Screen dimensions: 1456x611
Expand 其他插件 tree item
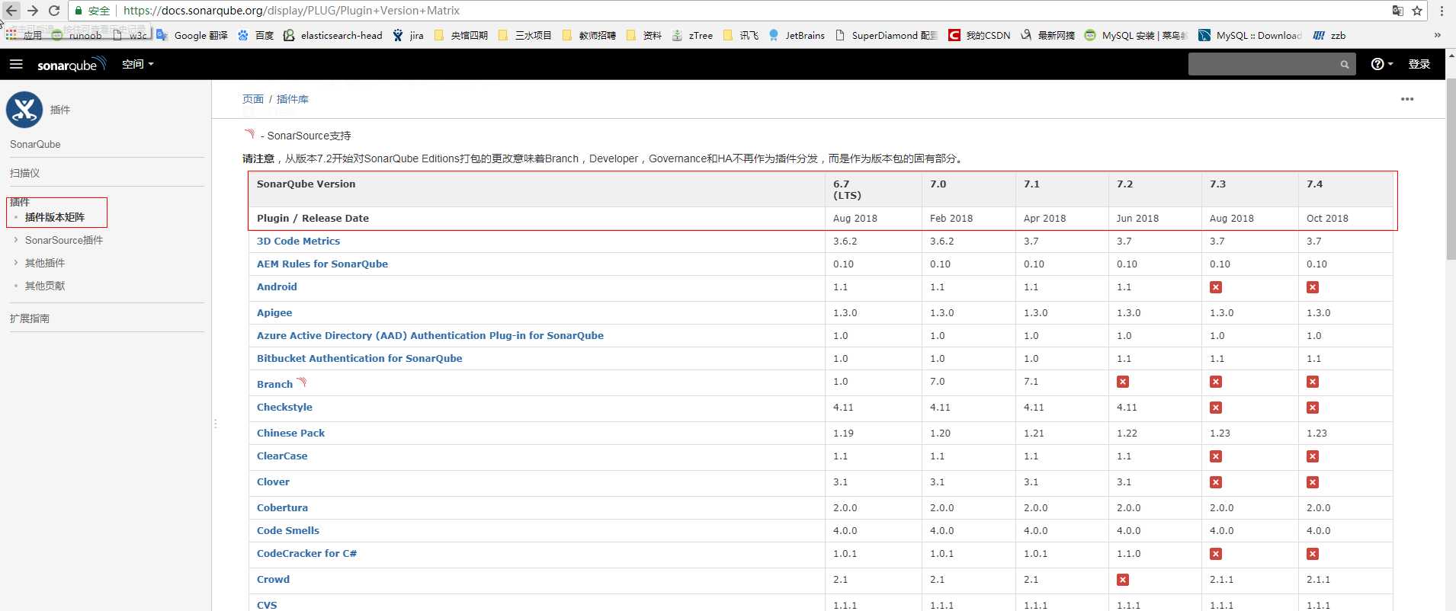15,263
